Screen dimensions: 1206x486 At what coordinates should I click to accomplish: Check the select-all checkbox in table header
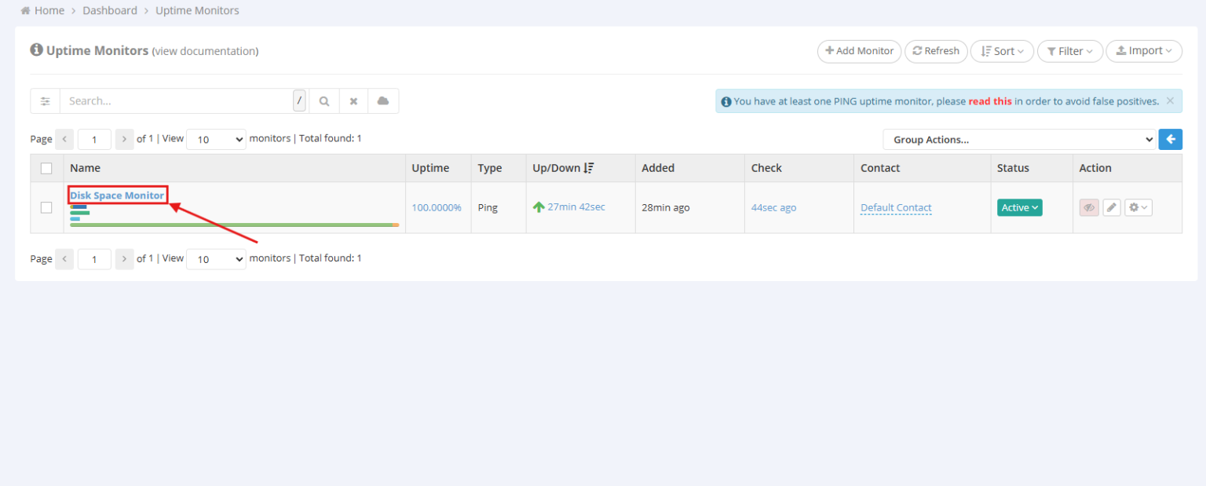[x=46, y=168]
